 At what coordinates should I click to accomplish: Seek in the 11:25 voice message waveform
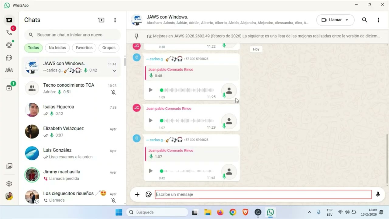click(187, 90)
